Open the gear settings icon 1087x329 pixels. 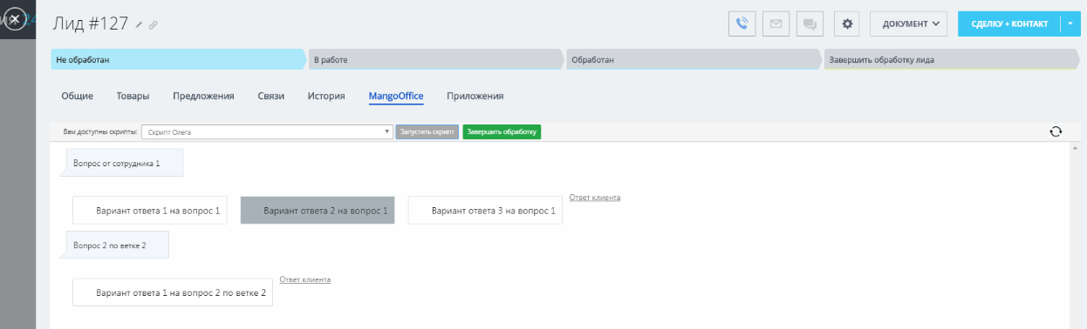click(847, 24)
